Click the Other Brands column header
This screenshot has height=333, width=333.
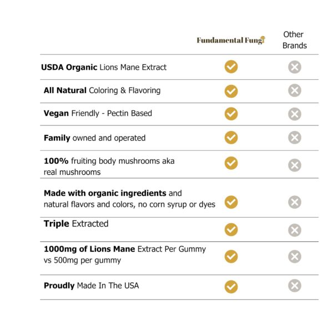294,40
